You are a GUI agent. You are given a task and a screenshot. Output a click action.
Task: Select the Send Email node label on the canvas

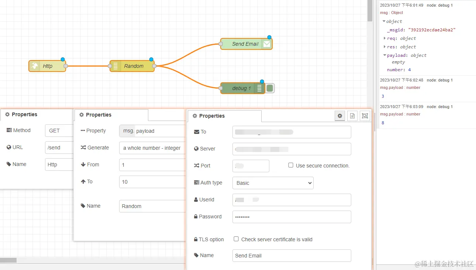tap(245, 44)
